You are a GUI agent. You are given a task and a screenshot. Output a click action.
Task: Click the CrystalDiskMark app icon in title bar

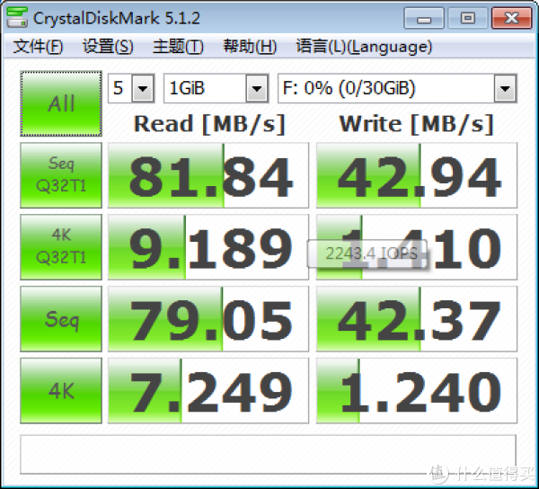tap(17, 17)
